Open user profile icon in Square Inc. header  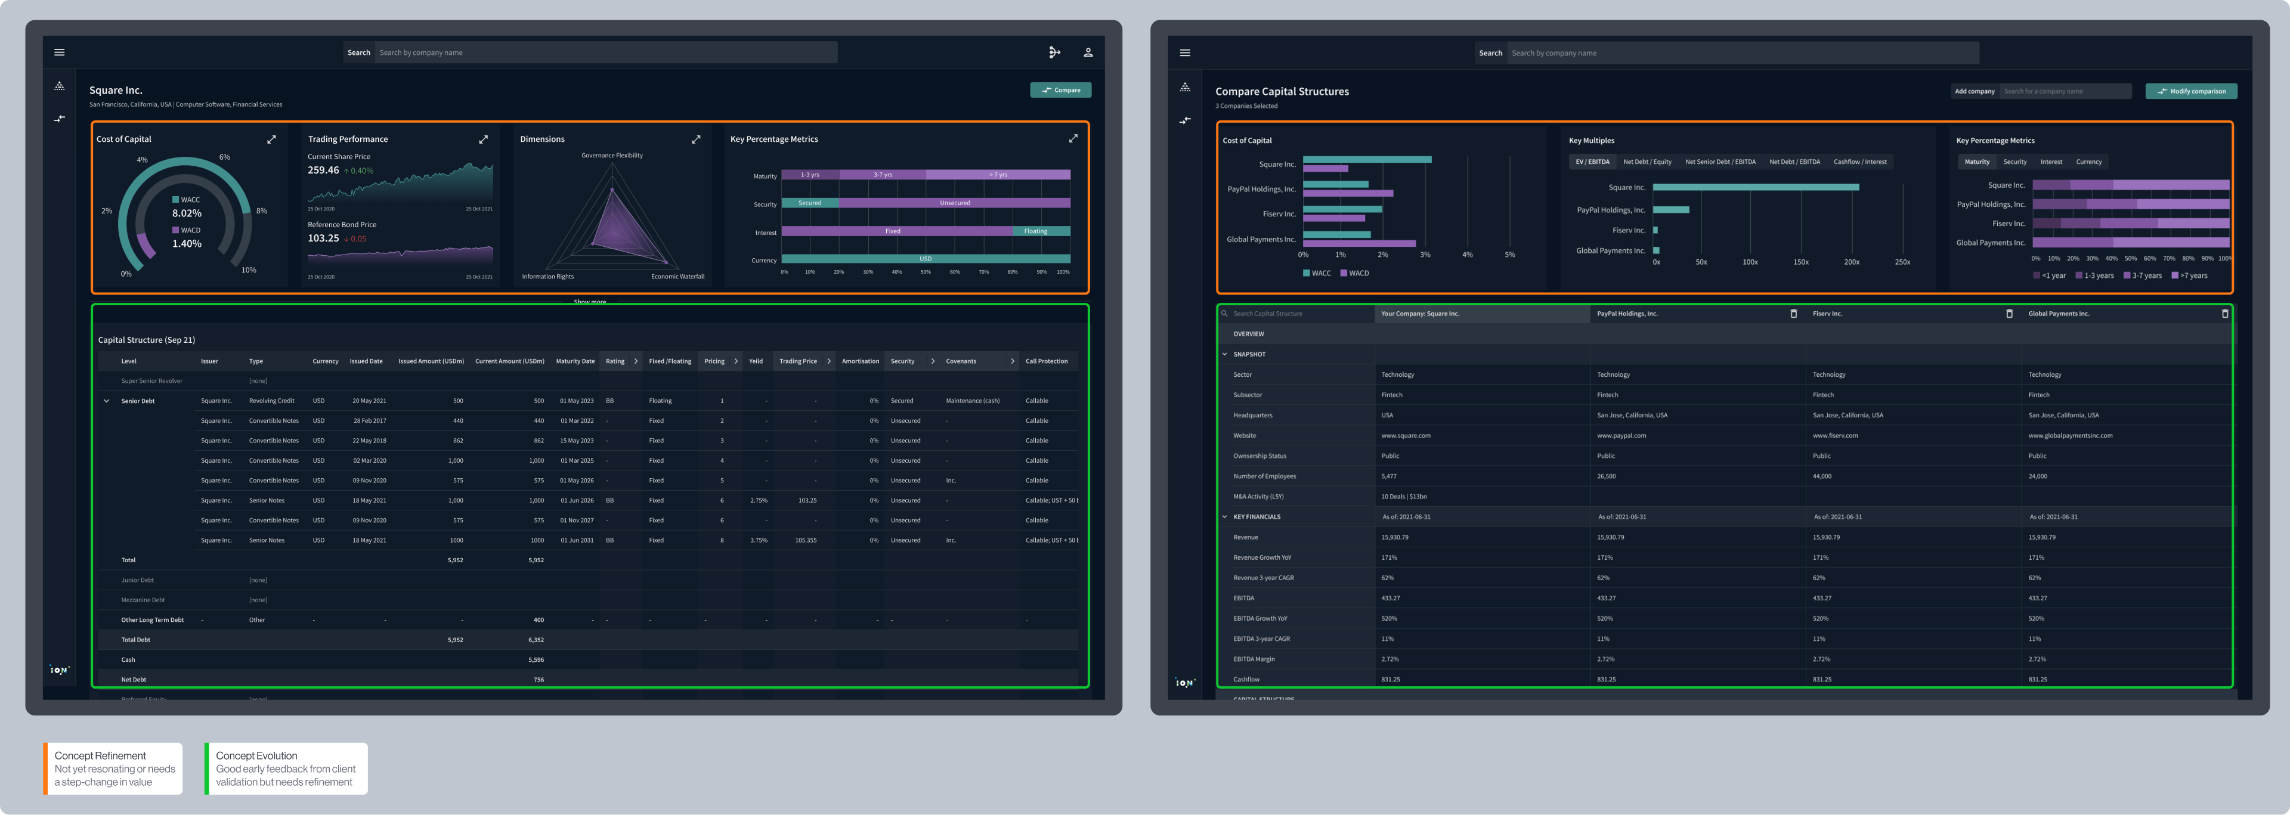click(x=1087, y=52)
